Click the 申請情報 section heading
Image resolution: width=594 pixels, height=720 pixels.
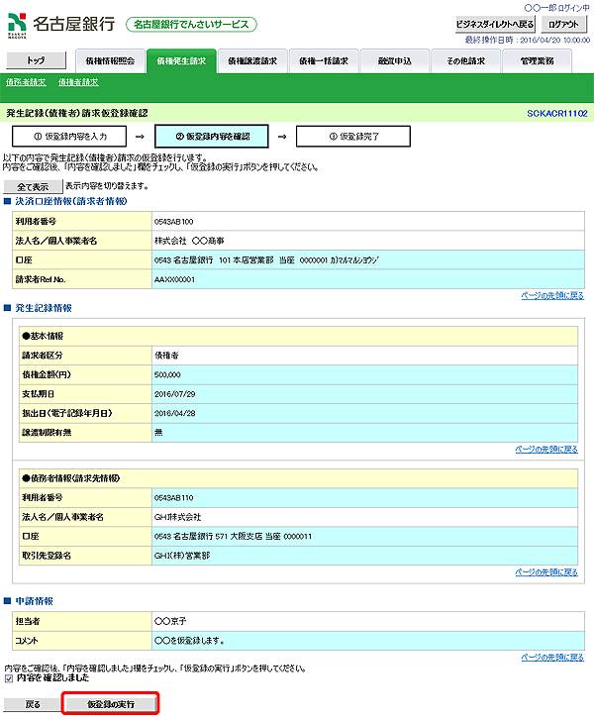click(x=35, y=601)
